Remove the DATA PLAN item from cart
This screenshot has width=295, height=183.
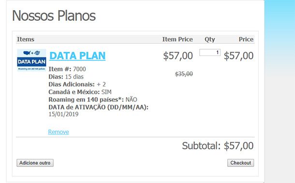[59, 132]
